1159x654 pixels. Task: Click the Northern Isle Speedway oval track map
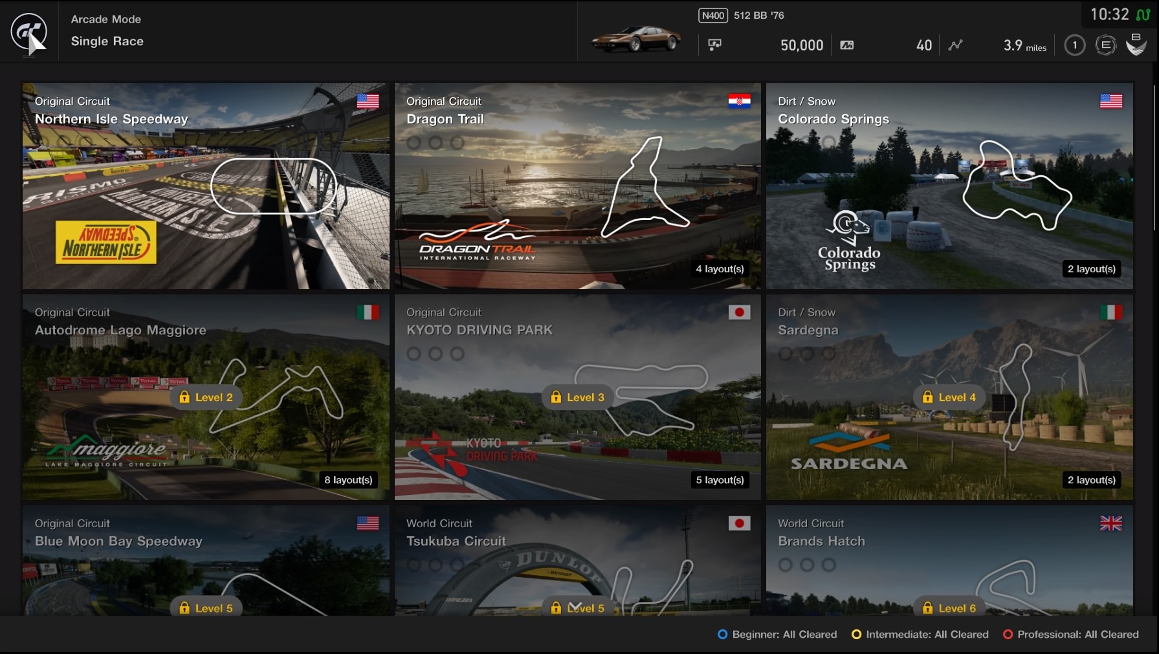274,186
